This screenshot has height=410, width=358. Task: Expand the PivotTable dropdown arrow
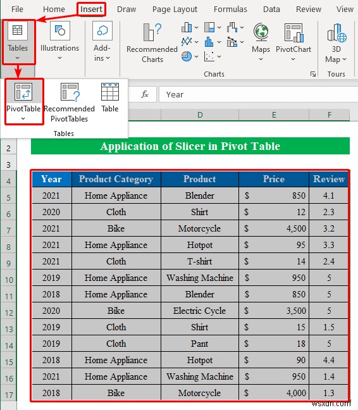[23, 119]
